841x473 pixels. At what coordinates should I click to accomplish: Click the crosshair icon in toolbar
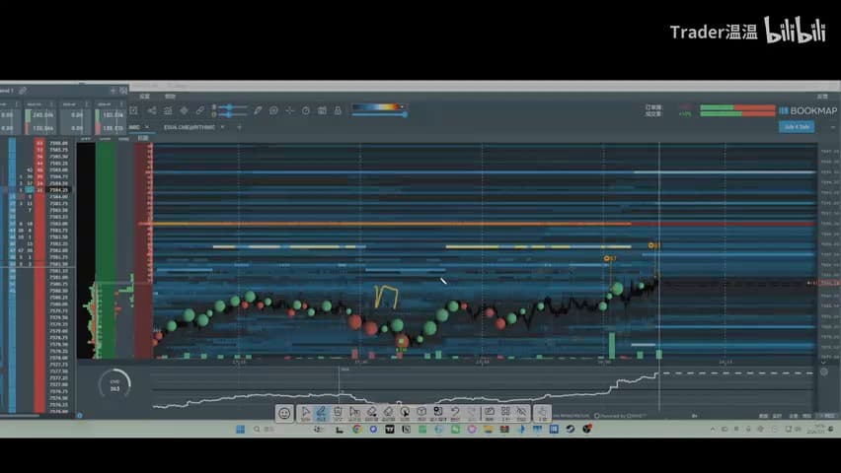click(289, 110)
